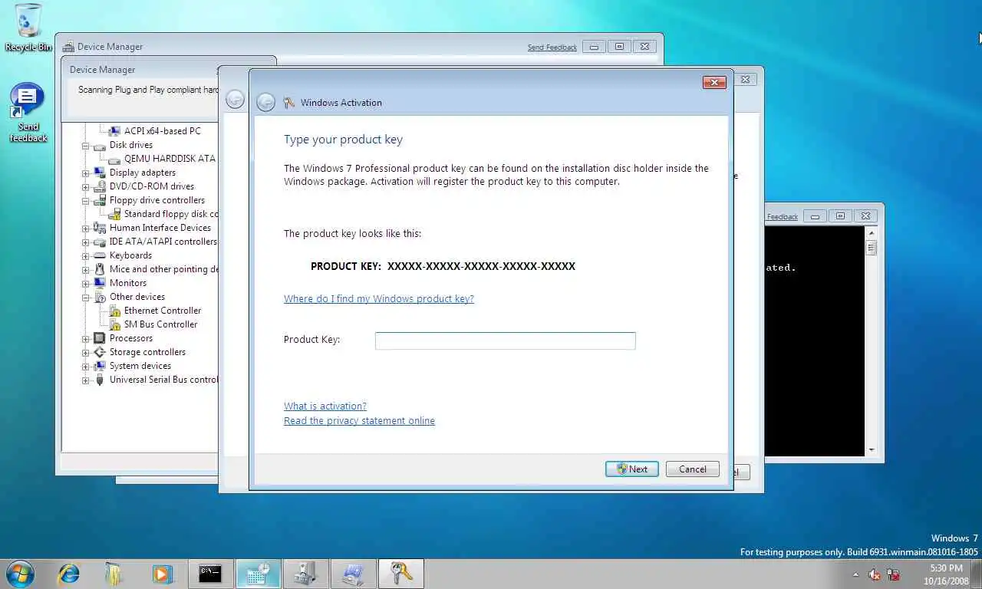982x589 pixels.
Task: Click Send Feedback link in Device Manager title
Action: point(552,48)
